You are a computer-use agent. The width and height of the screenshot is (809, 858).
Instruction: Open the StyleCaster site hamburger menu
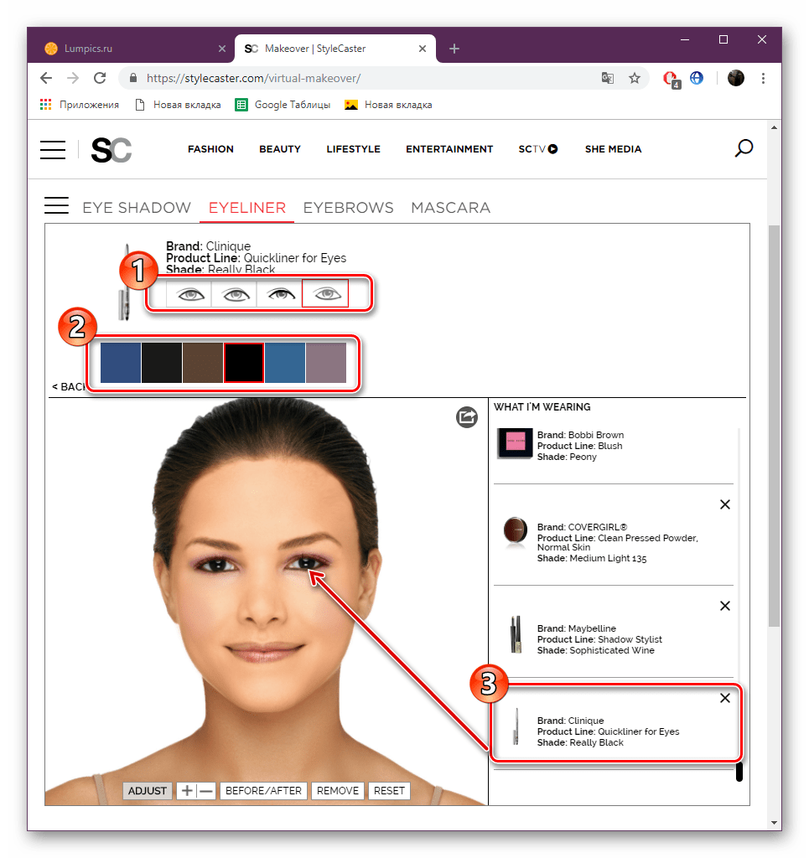tap(53, 149)
